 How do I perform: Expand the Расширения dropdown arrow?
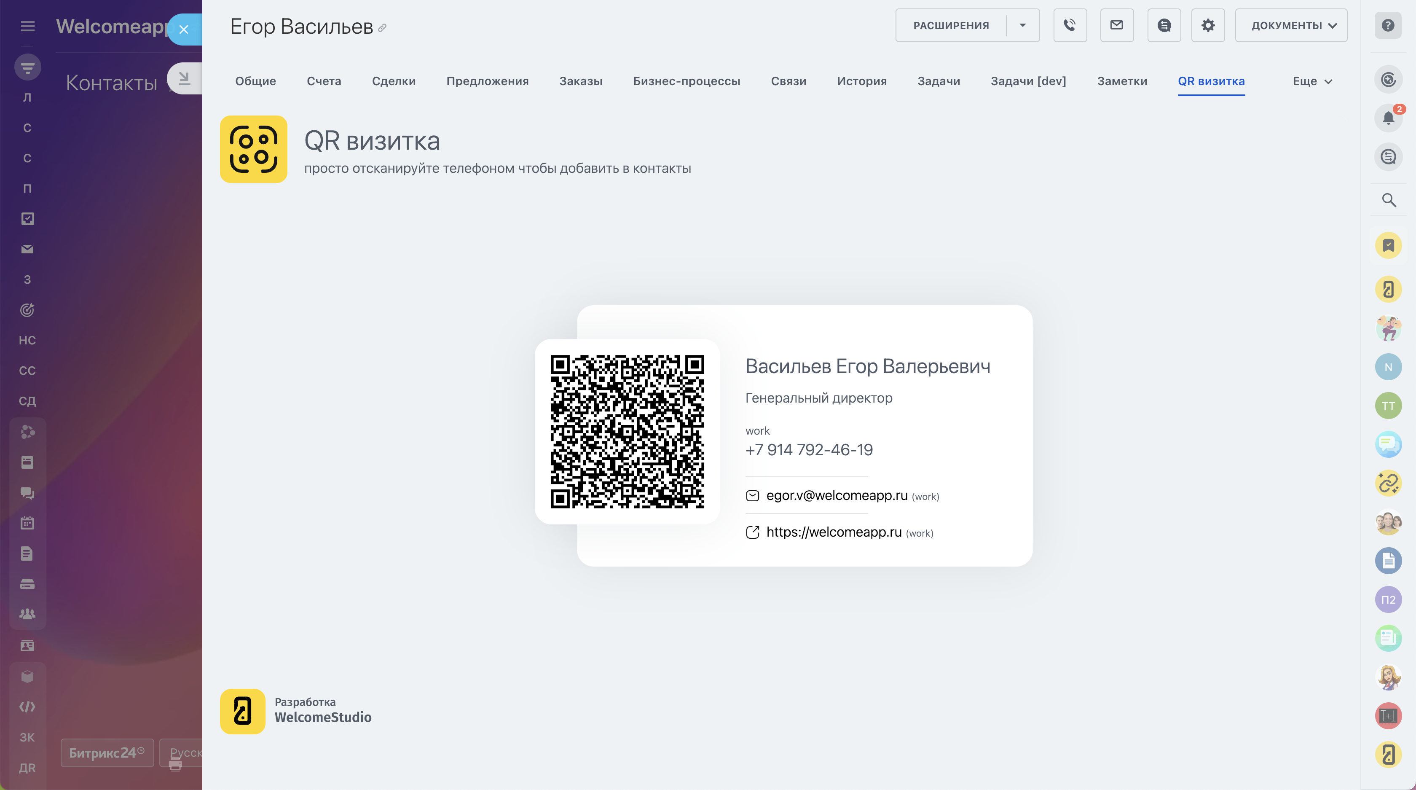pyautogui.click(x=1022, y=25)
